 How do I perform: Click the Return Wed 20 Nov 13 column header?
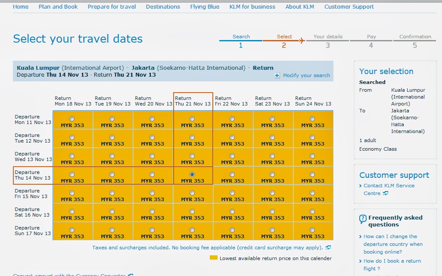[153, 101]
